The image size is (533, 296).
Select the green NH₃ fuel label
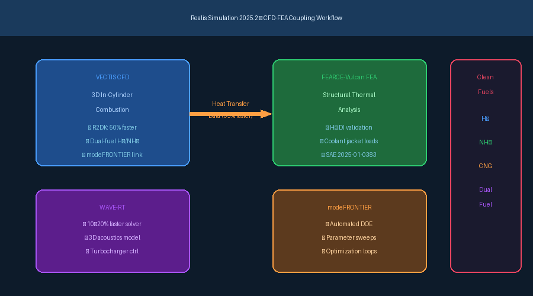click(x=486, y=143)
